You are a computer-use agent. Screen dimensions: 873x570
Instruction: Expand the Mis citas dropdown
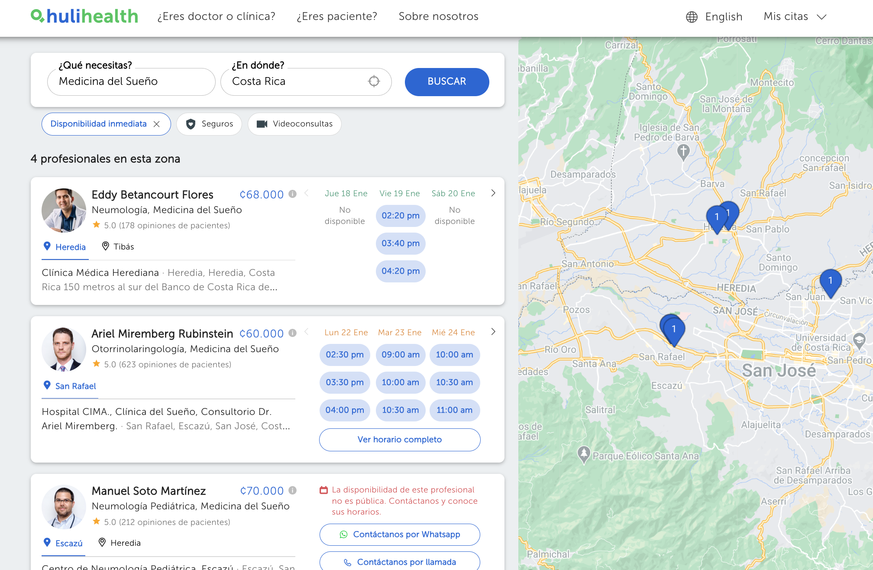tap(795, 17)
